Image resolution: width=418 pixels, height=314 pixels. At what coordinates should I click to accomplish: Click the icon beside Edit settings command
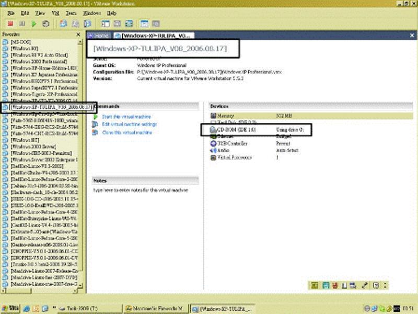[95, 124]
